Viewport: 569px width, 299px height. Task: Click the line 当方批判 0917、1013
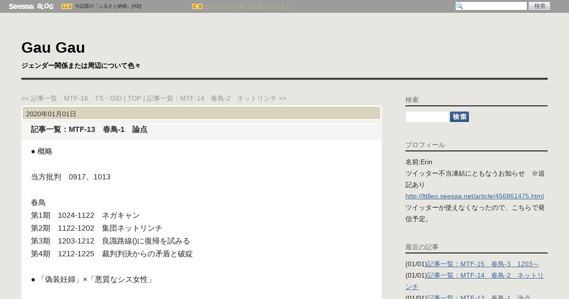[71, 177]
